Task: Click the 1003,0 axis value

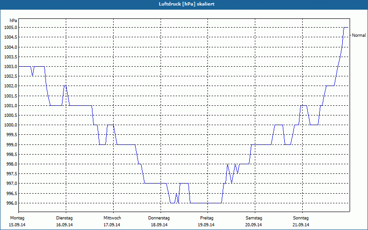Action: [x=10, y=67]
